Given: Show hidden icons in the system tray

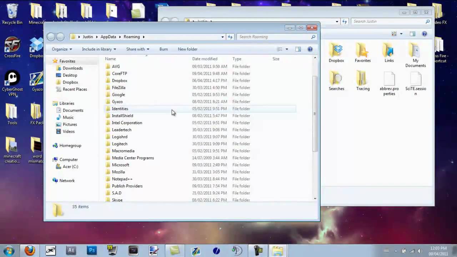Looking at the screenshot, I should 395,251.
